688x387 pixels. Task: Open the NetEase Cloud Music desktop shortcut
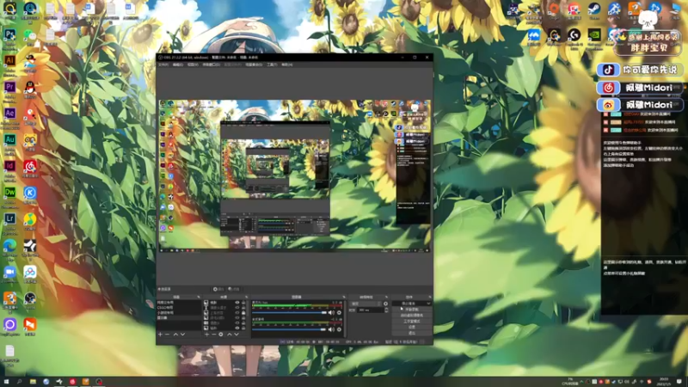pos(30,166)
